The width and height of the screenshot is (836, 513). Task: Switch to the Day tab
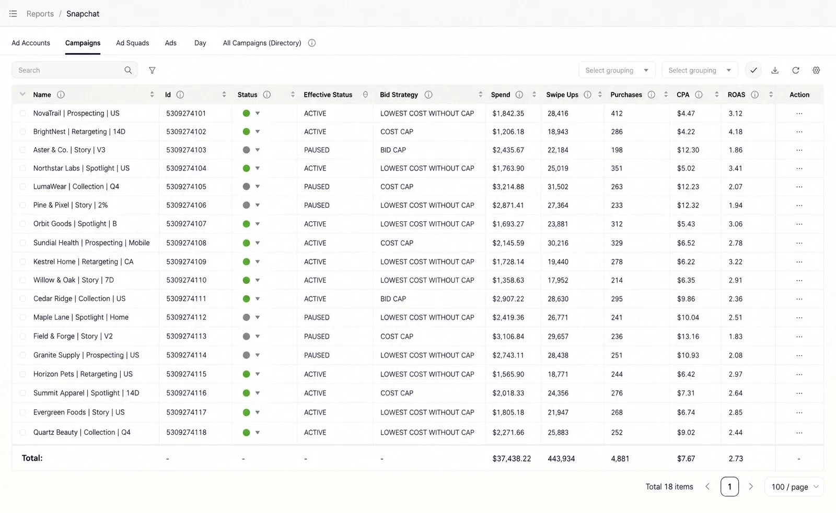[200, 43]
